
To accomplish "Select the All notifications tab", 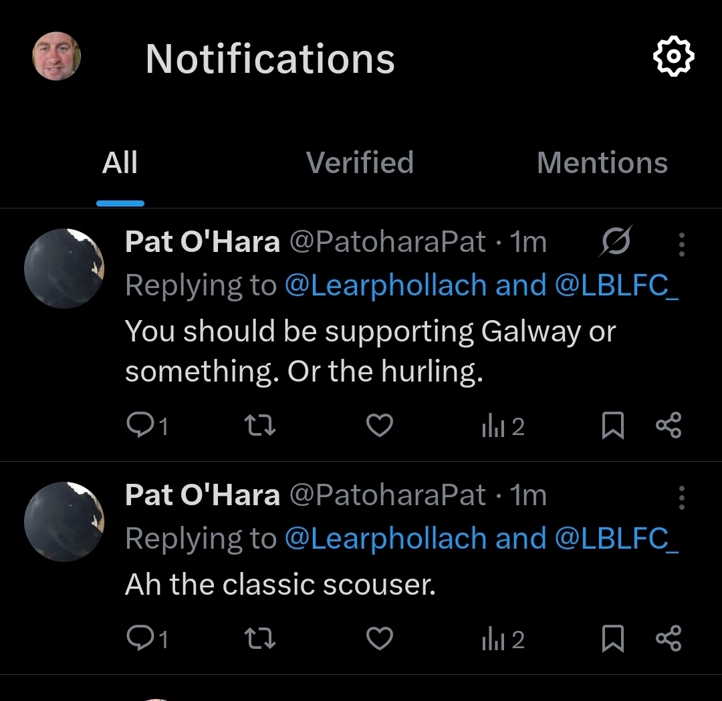I will point(120,163).
